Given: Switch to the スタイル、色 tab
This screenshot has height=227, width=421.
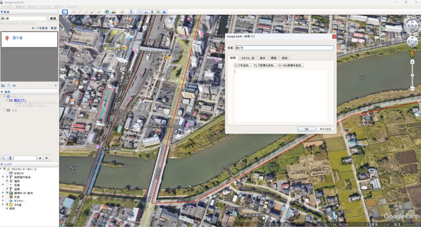Looking at the screenshot, I should [247, 58].
